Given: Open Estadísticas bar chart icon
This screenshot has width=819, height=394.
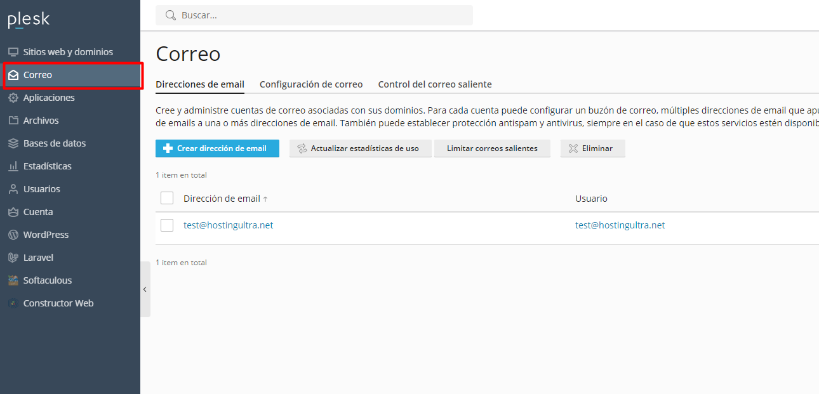Looking at the screenshot, I should point(13,166).
